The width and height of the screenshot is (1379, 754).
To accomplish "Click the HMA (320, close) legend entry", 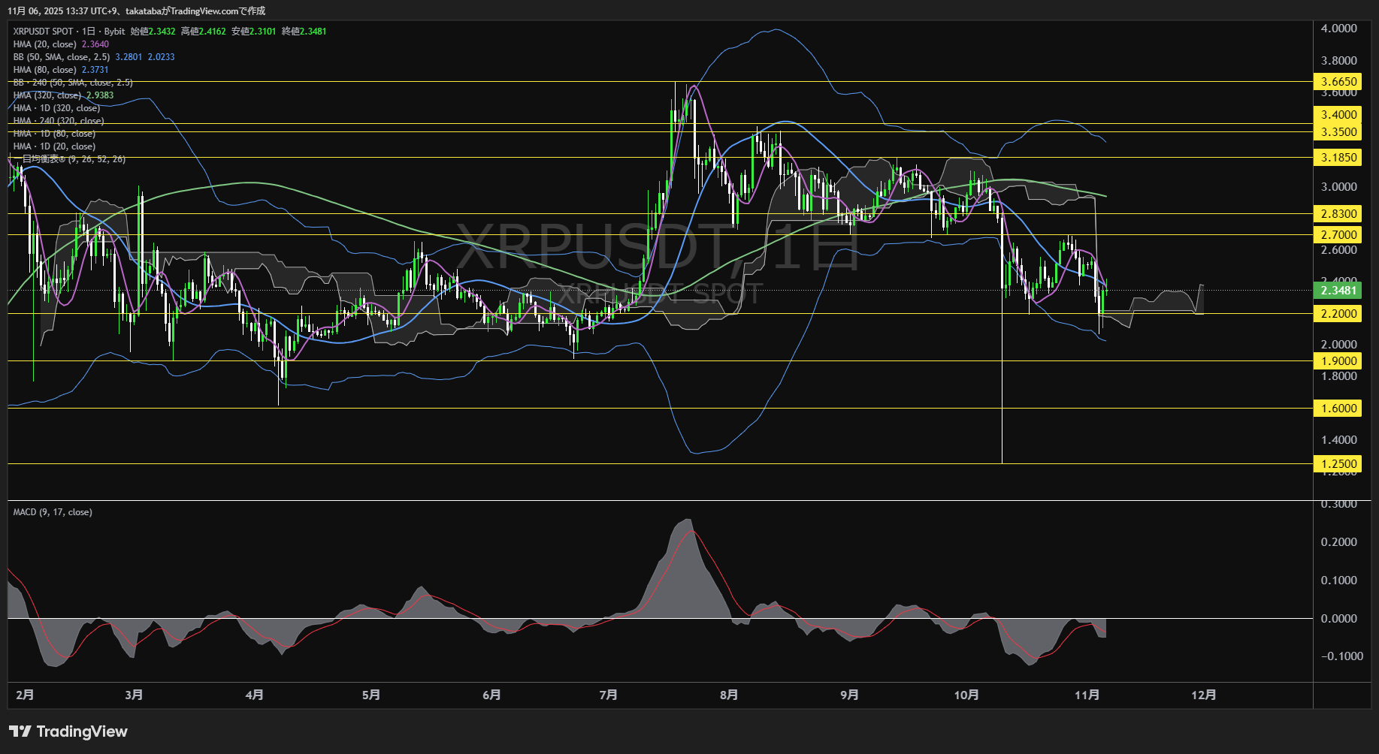I will point(44,95).
